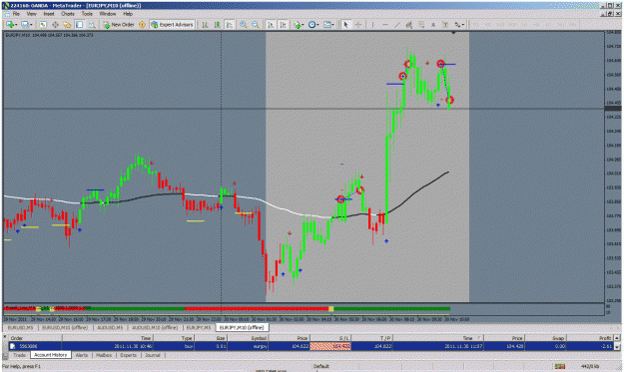Select order 5563886 row
Viewport: 624px width, 372px height.
(x=311, y=346)
